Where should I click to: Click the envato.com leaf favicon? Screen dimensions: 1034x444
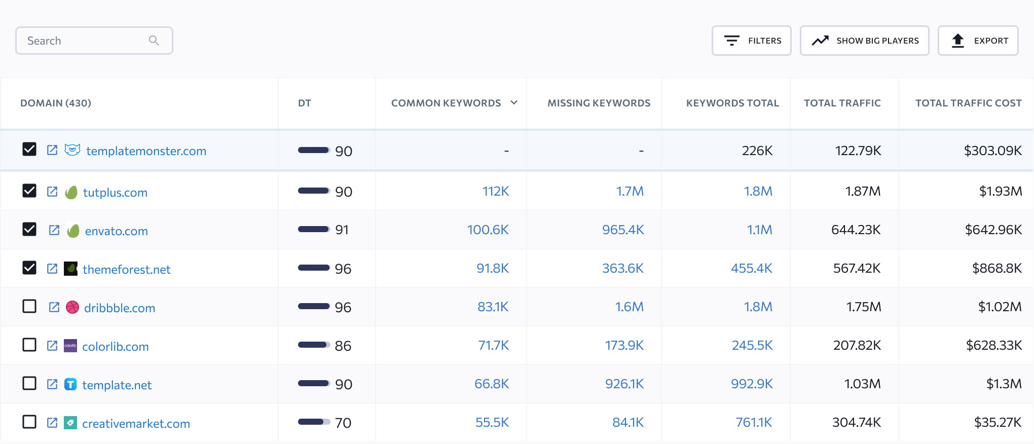click(x=73, y=231)
